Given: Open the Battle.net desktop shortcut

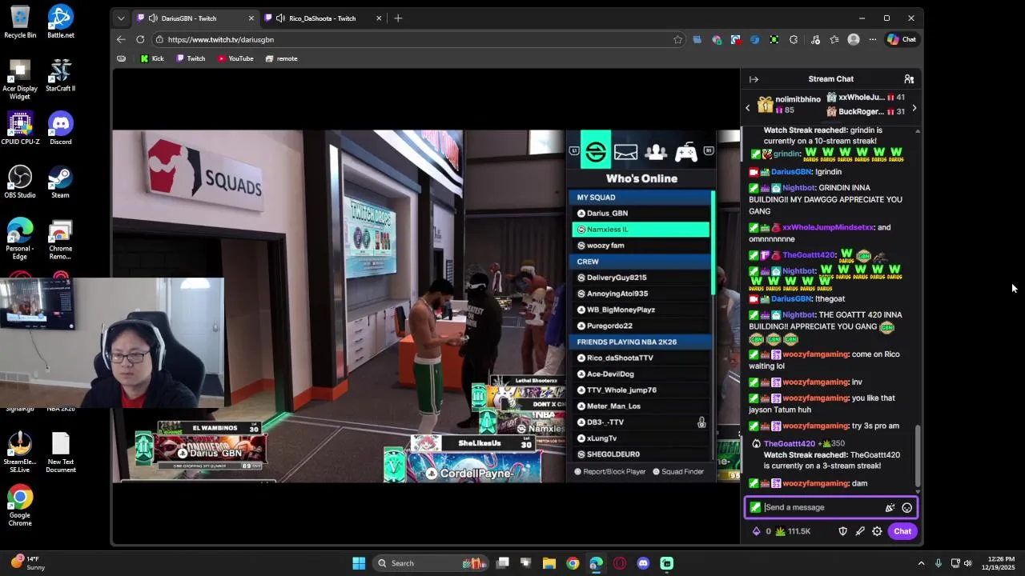Looking at the screenshot, I should pos(61,22).
